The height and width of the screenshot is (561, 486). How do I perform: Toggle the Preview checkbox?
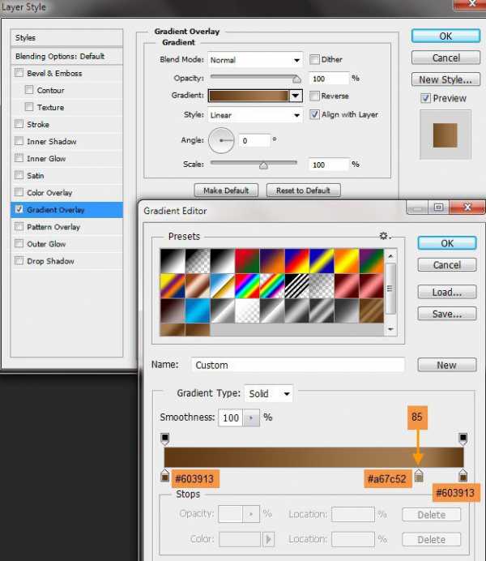[x=425, y=98]
